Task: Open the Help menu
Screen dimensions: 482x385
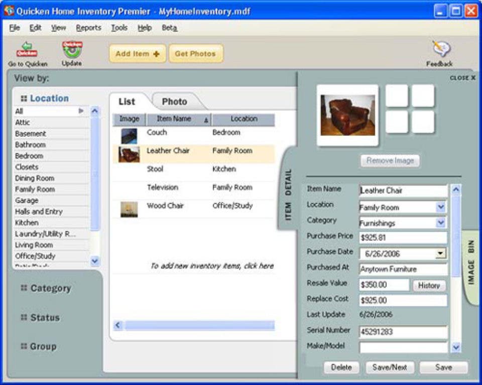Action: point(145,28)
